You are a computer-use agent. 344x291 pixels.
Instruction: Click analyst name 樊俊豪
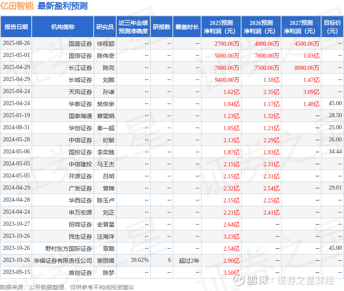click(106, 104)
